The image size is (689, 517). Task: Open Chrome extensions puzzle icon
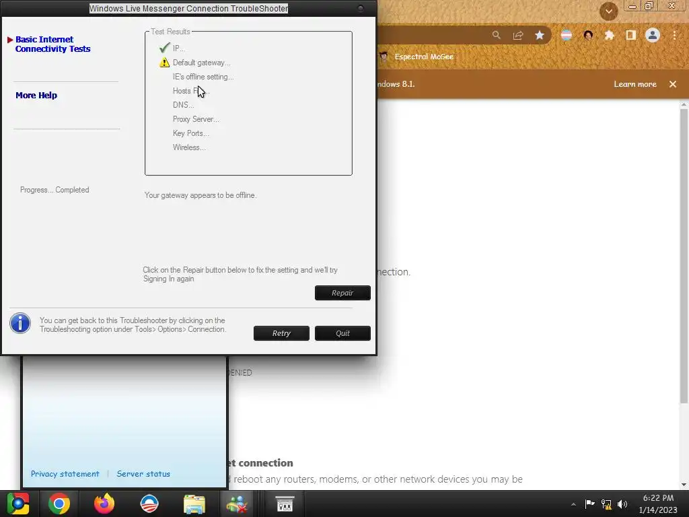pos(609,35)
